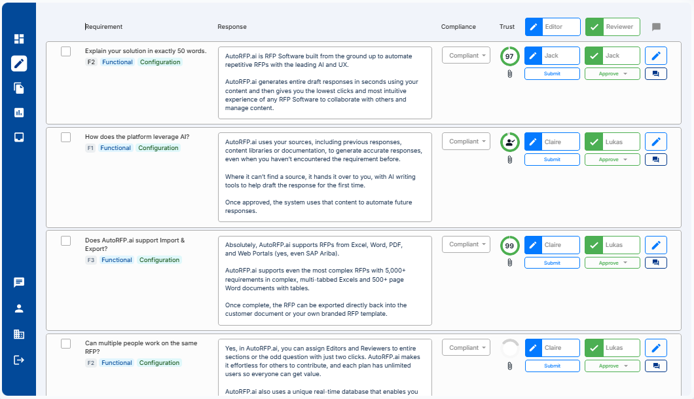694x399 pixels.
Task: Open the inbox tray icon in sidebar
Action: point(19,138)
